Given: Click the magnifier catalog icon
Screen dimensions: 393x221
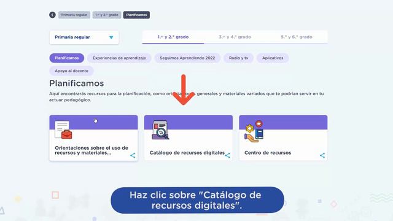Looking at the screenshot, I should [x=160, y=130].
